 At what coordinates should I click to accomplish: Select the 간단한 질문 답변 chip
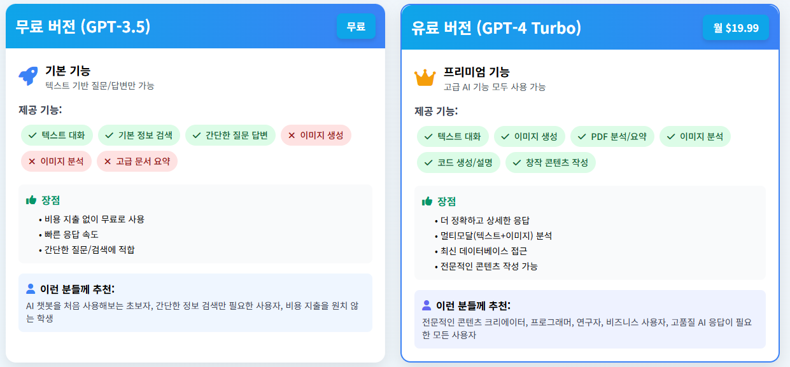(230, 135)
